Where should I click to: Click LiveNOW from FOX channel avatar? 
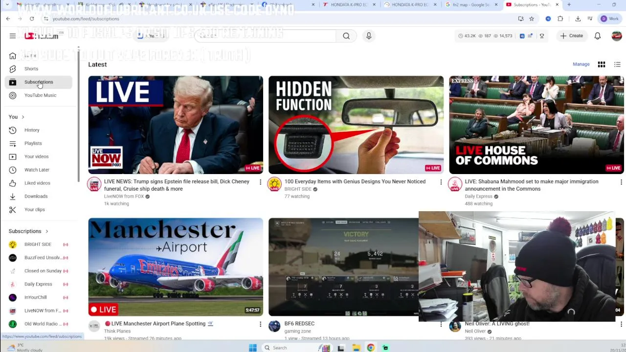point(94,184)
